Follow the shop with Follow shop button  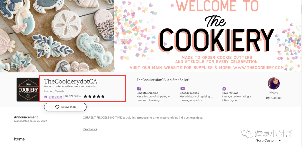(x=65, y=107)
